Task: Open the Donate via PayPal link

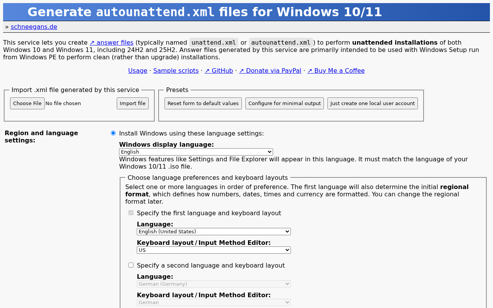Action: click(x=270, y=70)
